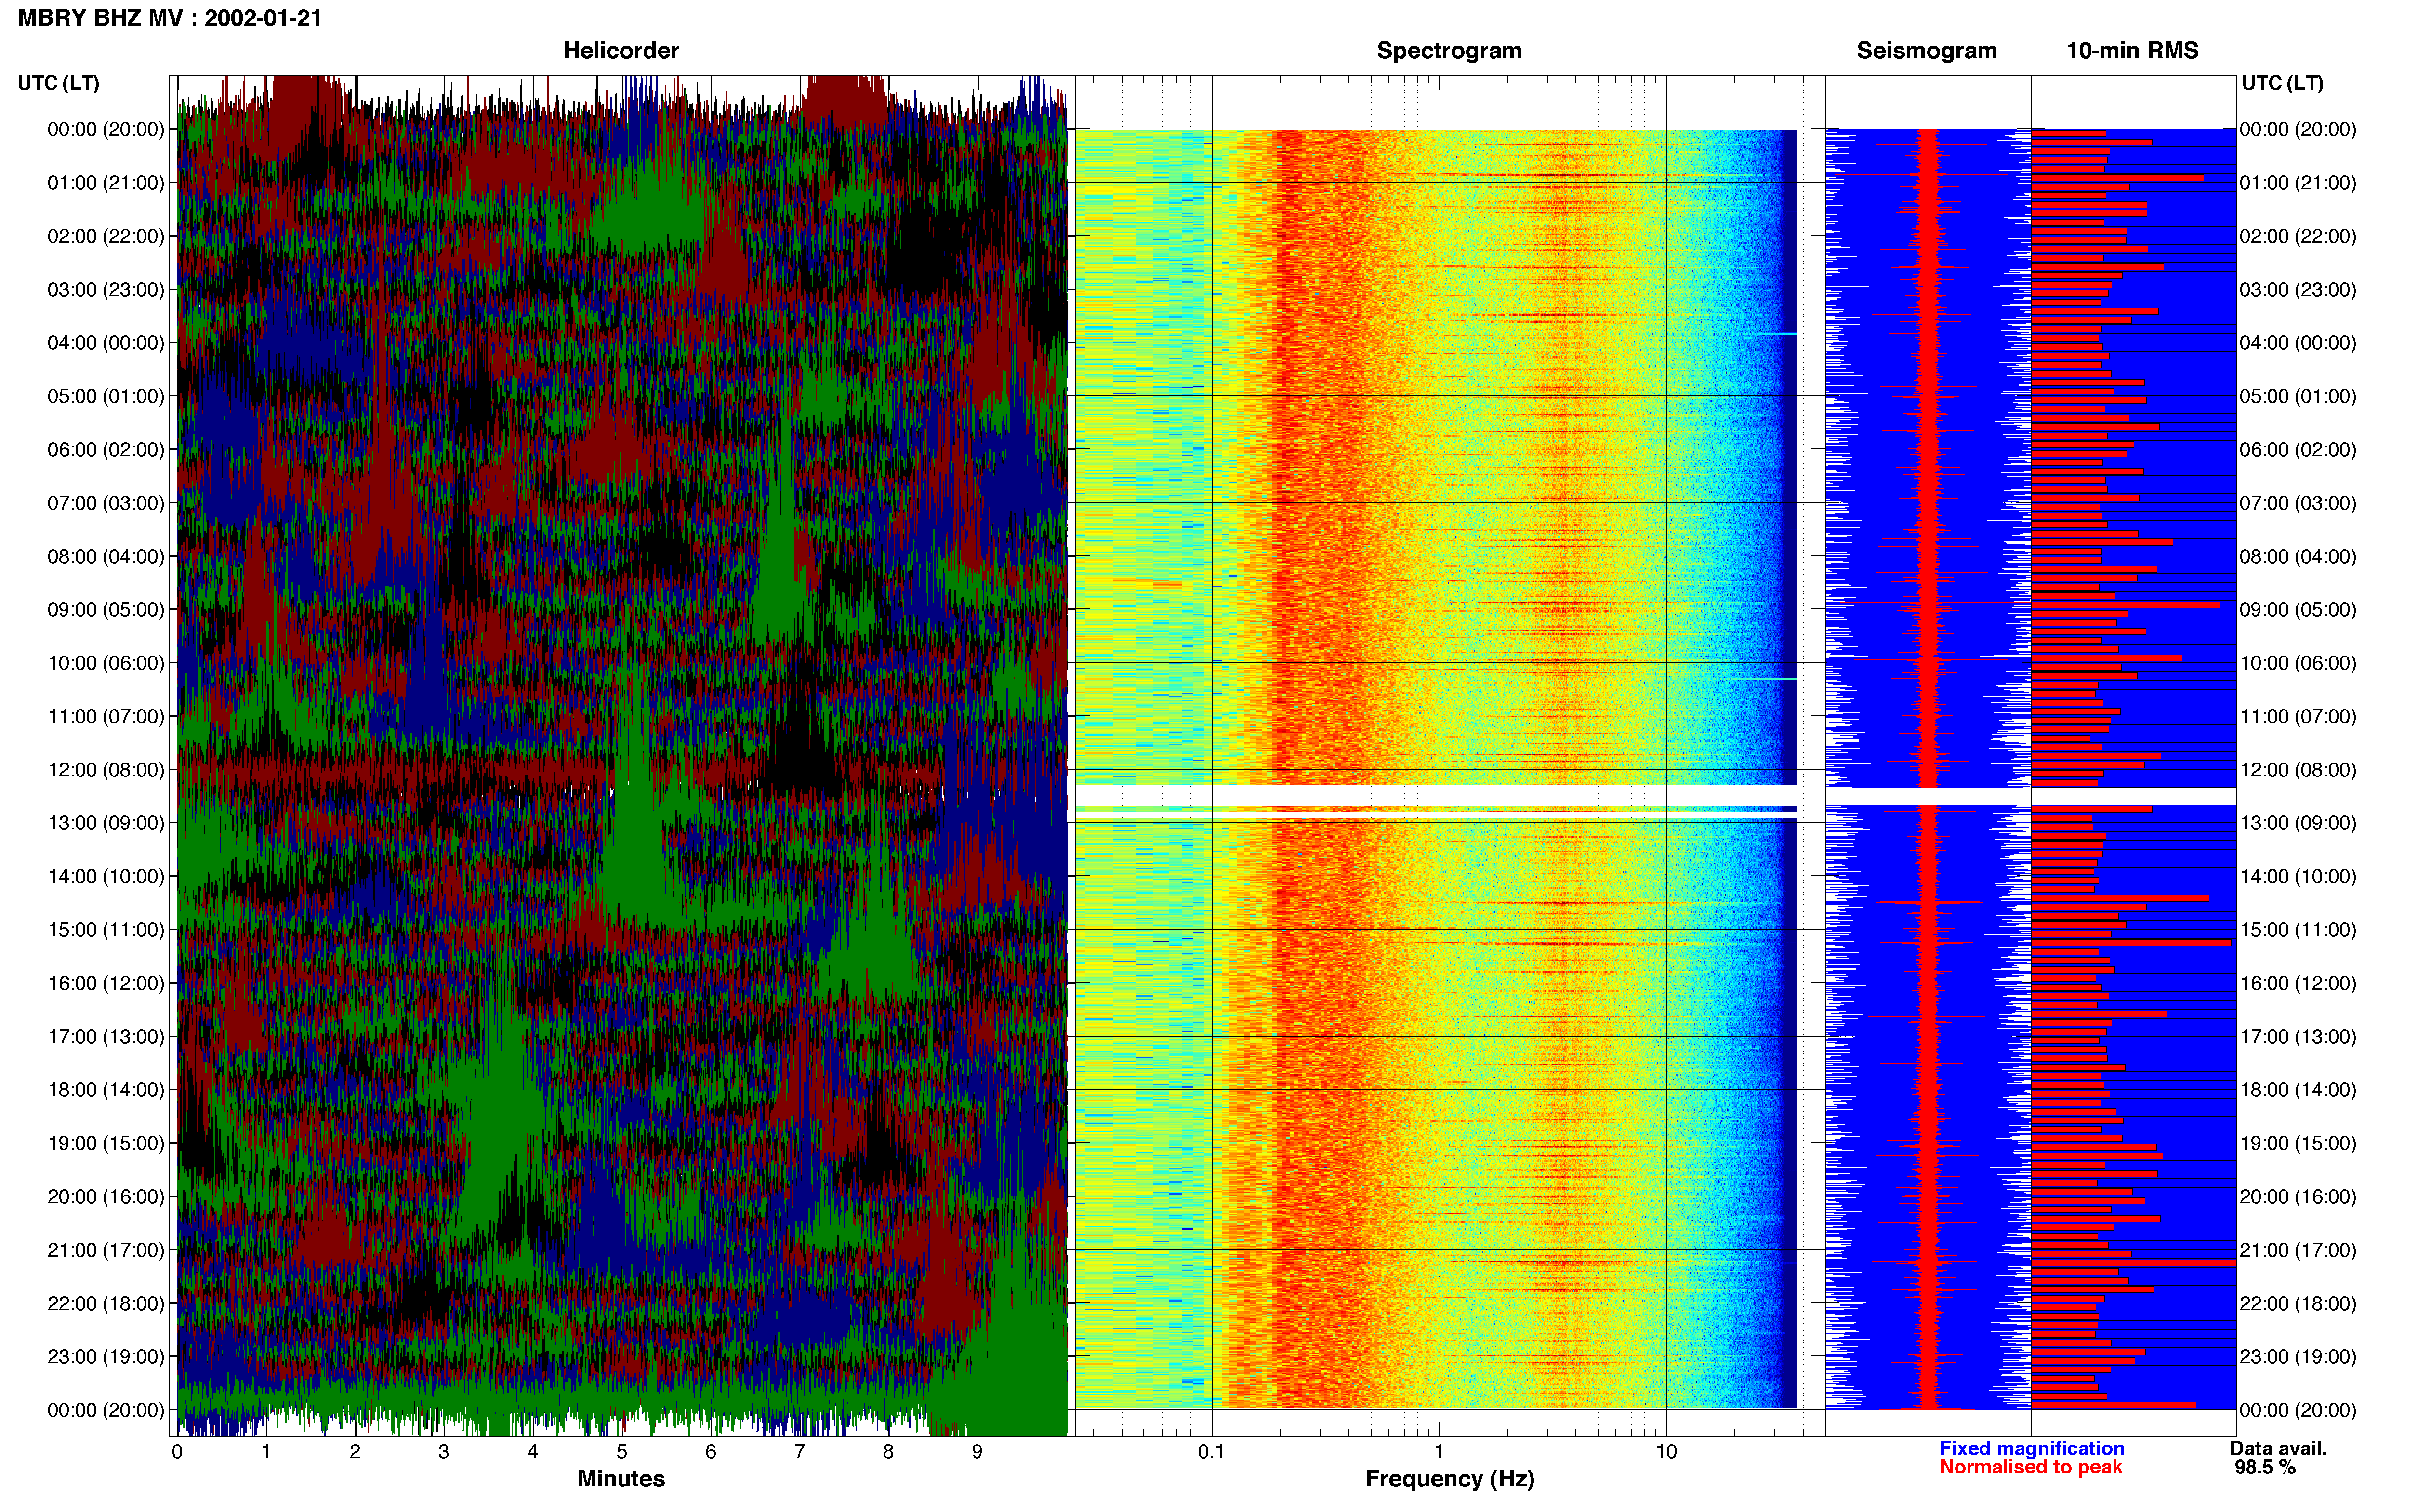Select left time label '21:00 (17:00)'
Screen dimensions: 2418x1512
[106, 1250]
